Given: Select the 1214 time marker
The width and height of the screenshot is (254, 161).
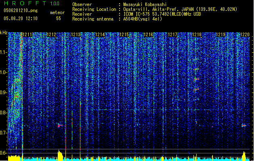Looking at the screenshot, I should [x=100, y=35].
